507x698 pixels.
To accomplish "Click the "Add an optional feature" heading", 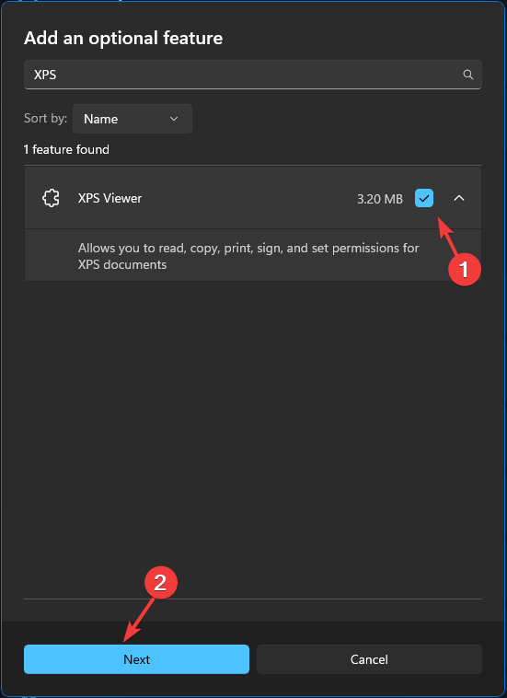I will click(x=123, y=39).
